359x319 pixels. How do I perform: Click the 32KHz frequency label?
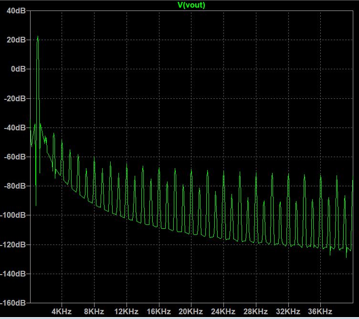point(288,311)
